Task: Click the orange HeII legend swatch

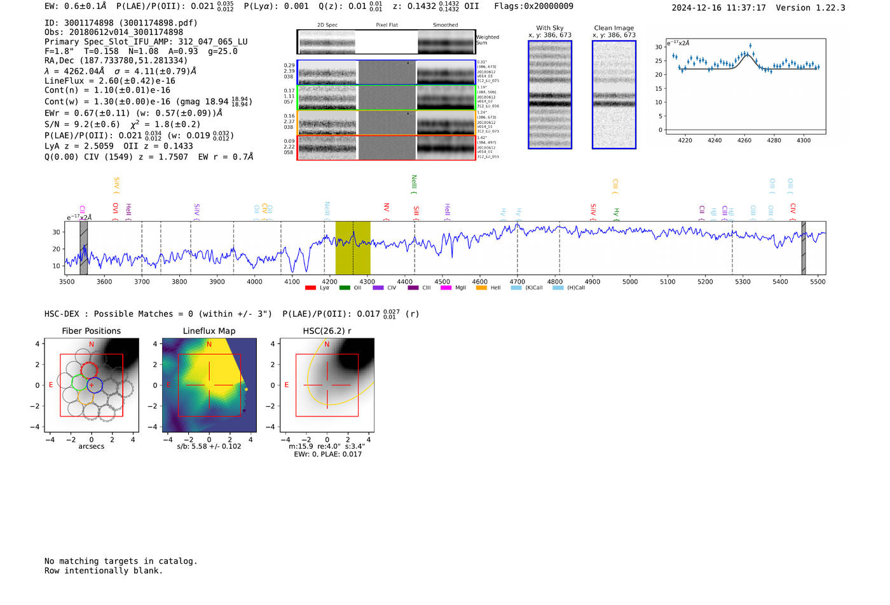Action: [x=481, y=288]
